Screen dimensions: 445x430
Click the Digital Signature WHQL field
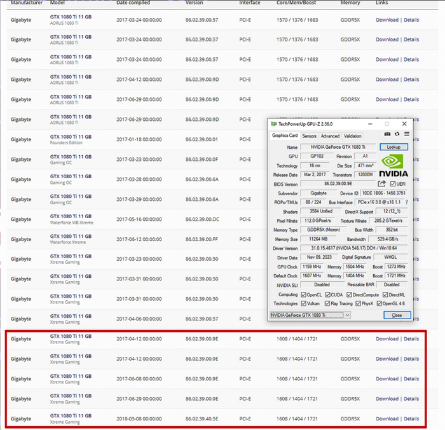click(x=390, y=258)
